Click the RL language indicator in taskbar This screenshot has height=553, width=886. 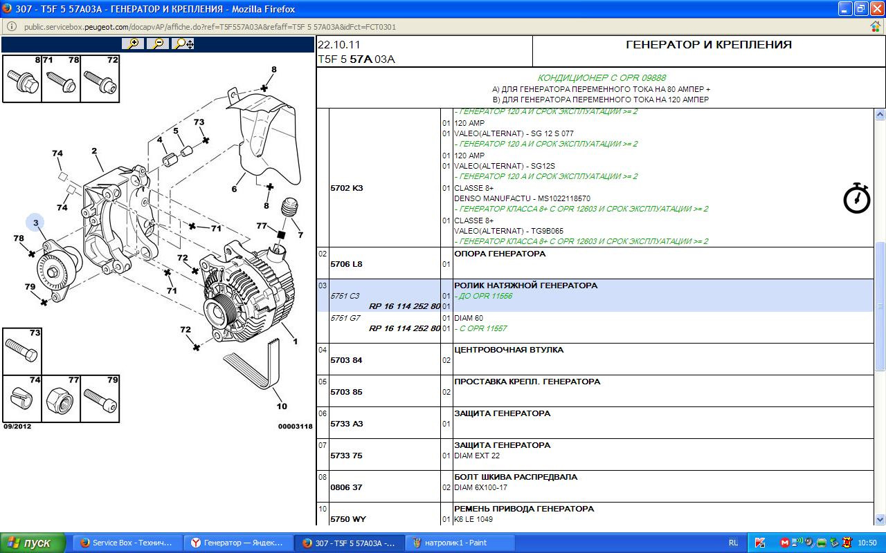733,543
